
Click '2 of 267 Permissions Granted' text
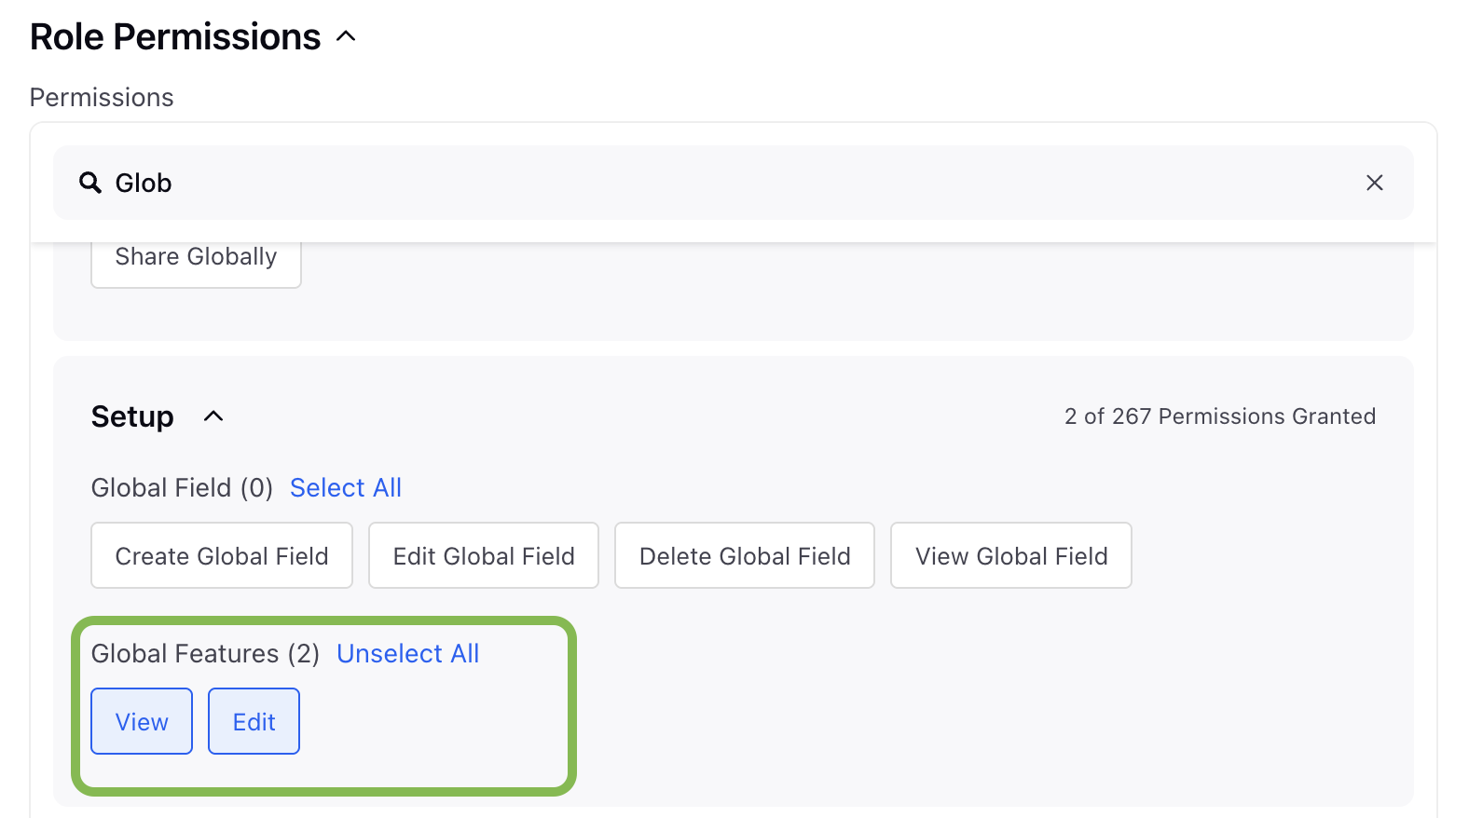[1220, 416]
